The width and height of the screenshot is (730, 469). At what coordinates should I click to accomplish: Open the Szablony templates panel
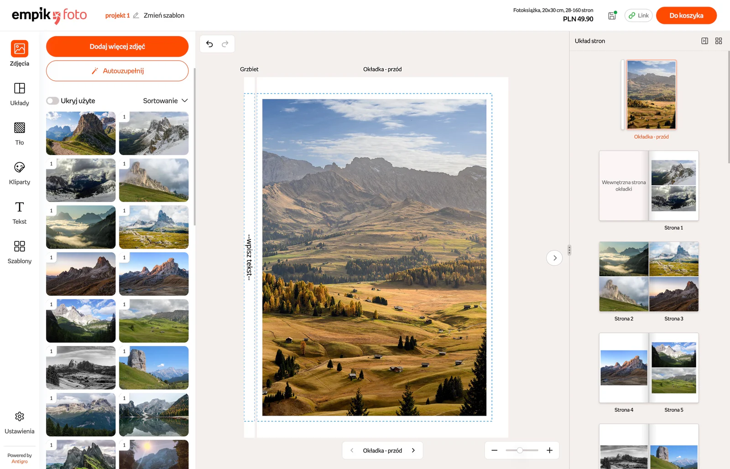coord(19,252)
